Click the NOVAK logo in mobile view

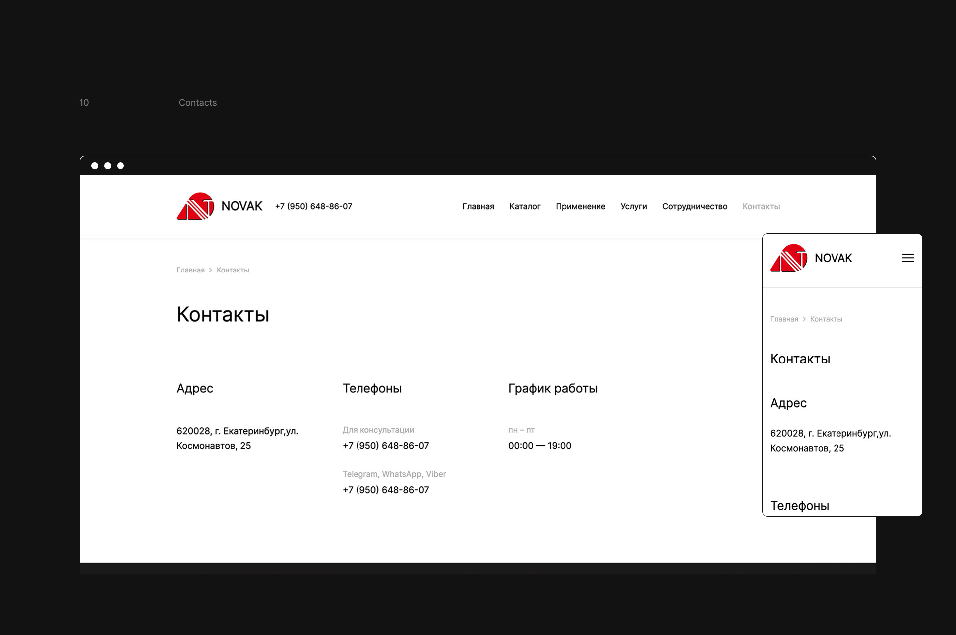point(789,258)
